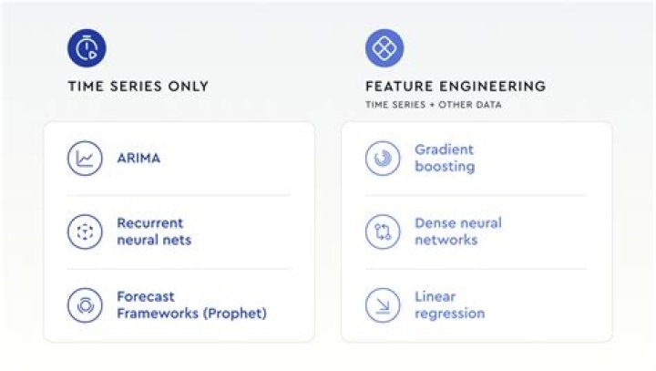Select the Gradient boosting circular icon
Image resolution: width=656 pixels, height=371 pixels.
tap(383, 159)
